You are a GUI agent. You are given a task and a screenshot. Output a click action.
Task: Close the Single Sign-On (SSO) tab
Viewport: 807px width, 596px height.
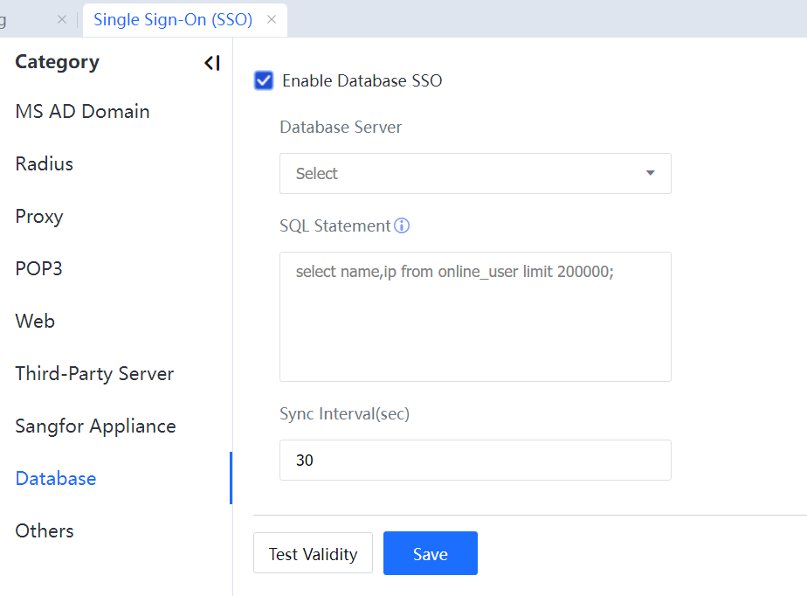pos(272,19)
